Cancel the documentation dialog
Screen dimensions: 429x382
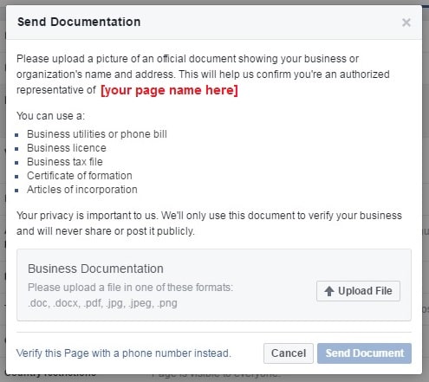click(289, 353)
